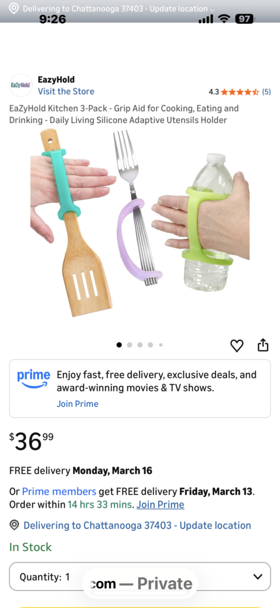Tap the heart wishlist icon
Screen dimensions: 280x608
(x=237, y=346)
